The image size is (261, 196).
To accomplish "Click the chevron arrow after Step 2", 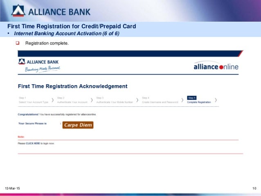I will (92, 100).
